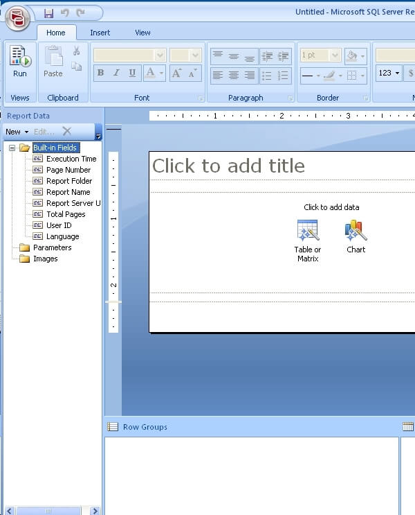Viewport: 415px width, 515px height.
Task: Toggle bold formatting
Action: pyautogui.click(x=101, y=73)
